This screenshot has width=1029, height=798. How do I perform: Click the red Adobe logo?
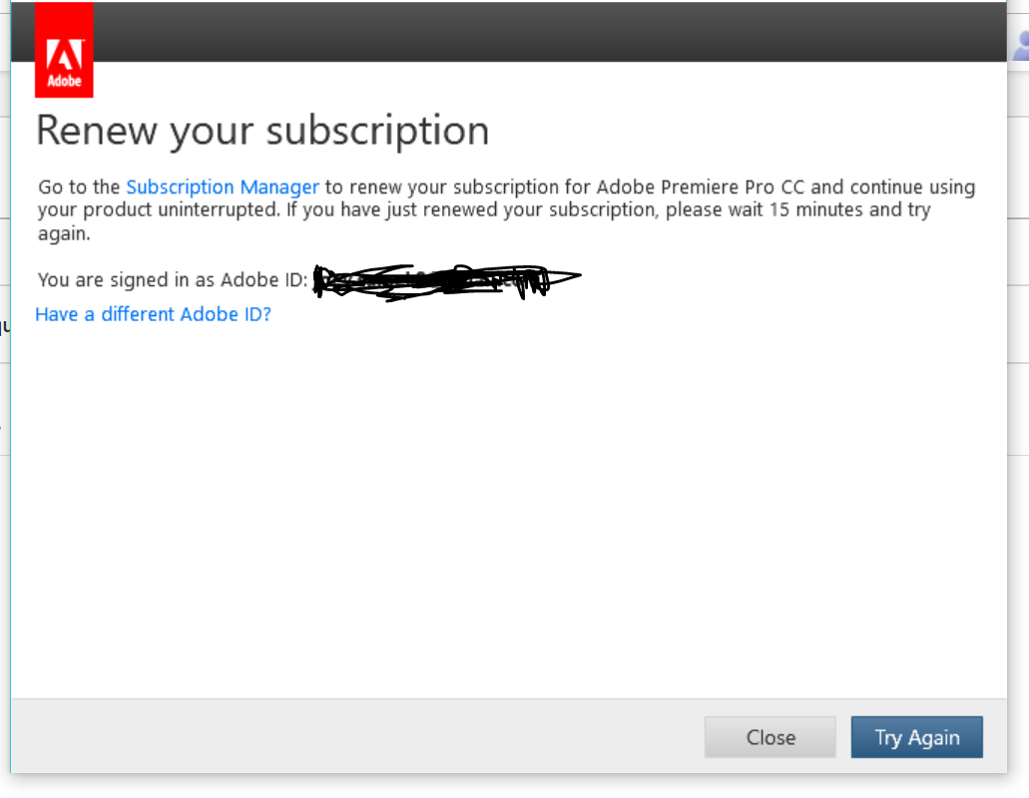[x=64, y=64]
